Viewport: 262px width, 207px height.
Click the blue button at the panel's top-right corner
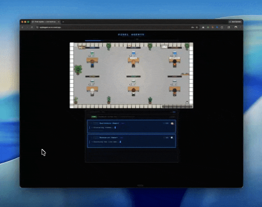click(174, 112)
